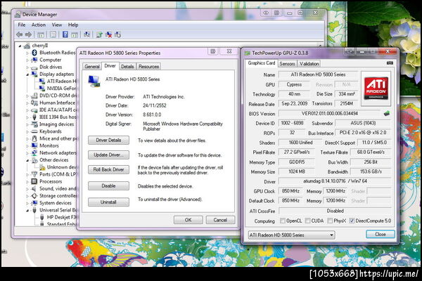Select the HP Deskjet USB device icon
This screenshot has height=281, width=422.
(x=42, y=217)
